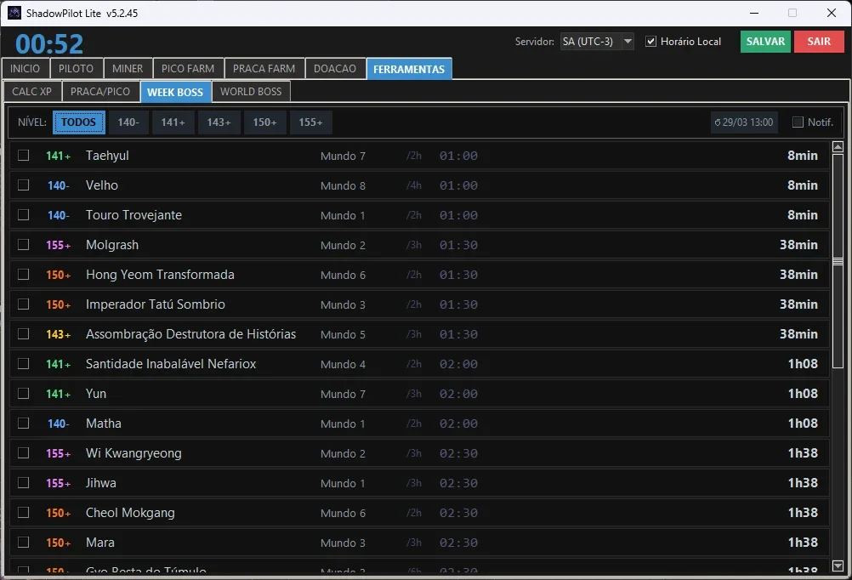Click the green SALVAR button
Image resolution: width=852 pixels, height=580 pixels.
[x=765, y=42]
